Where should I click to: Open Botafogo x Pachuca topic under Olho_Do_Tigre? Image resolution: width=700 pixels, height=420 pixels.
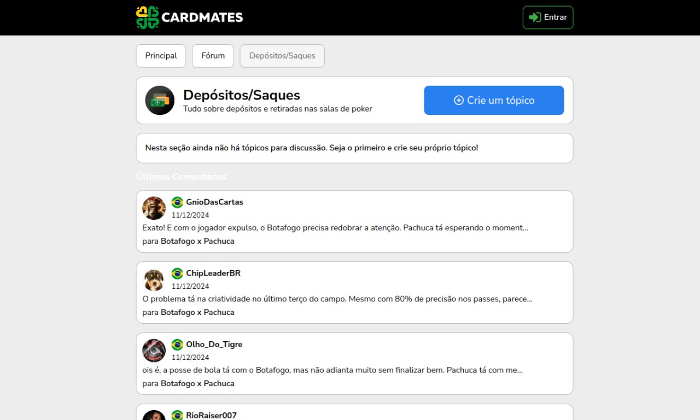point(197,383)
